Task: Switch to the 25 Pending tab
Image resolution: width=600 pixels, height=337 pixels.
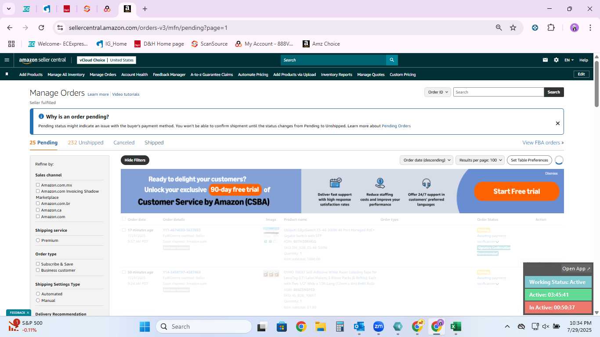Action: pyautogui.click(x=43, y=143)
